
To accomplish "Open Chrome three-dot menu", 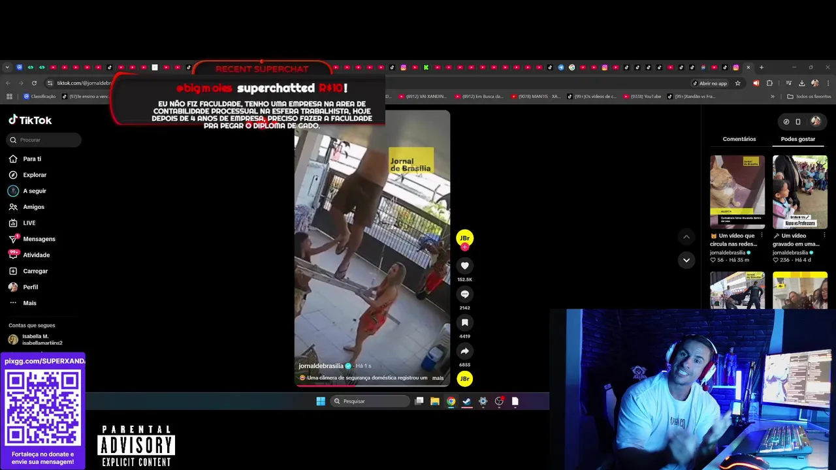I will click(x=828, y=83).
